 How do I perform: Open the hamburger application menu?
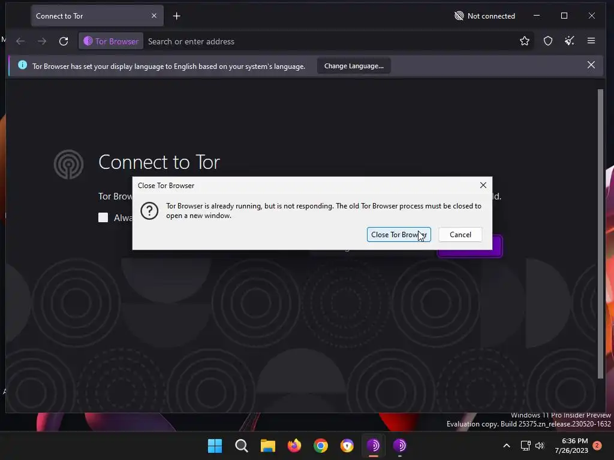pos(591,41)
